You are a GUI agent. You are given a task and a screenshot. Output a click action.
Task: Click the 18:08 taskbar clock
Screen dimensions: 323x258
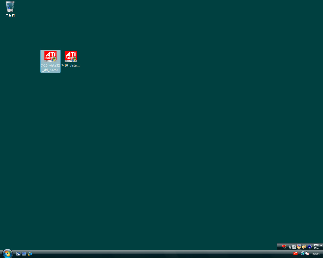click(x=315, y=254)
